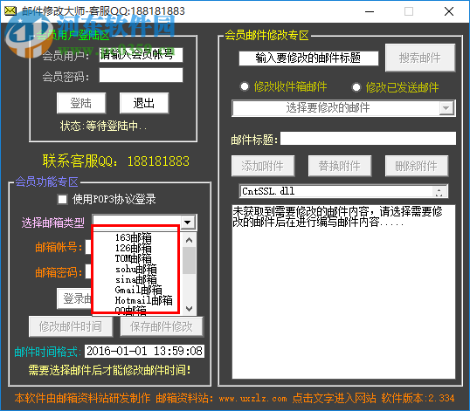Select 163邮箱 from the list
Image resolution: width=470 pixels, height=411 pixels.
(134, 237)
